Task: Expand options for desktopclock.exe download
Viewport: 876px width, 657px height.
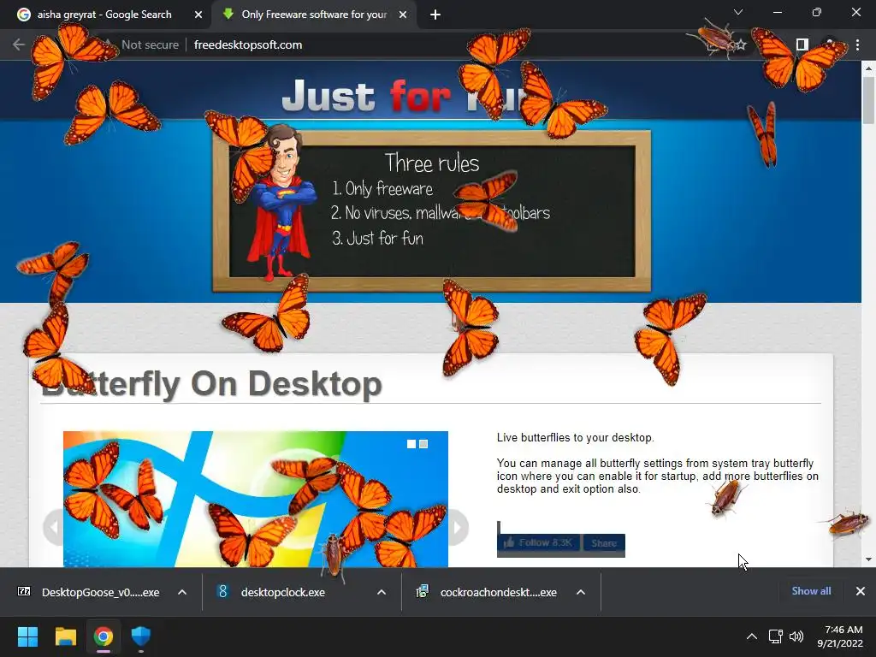Action: click(x=382, y=592)
